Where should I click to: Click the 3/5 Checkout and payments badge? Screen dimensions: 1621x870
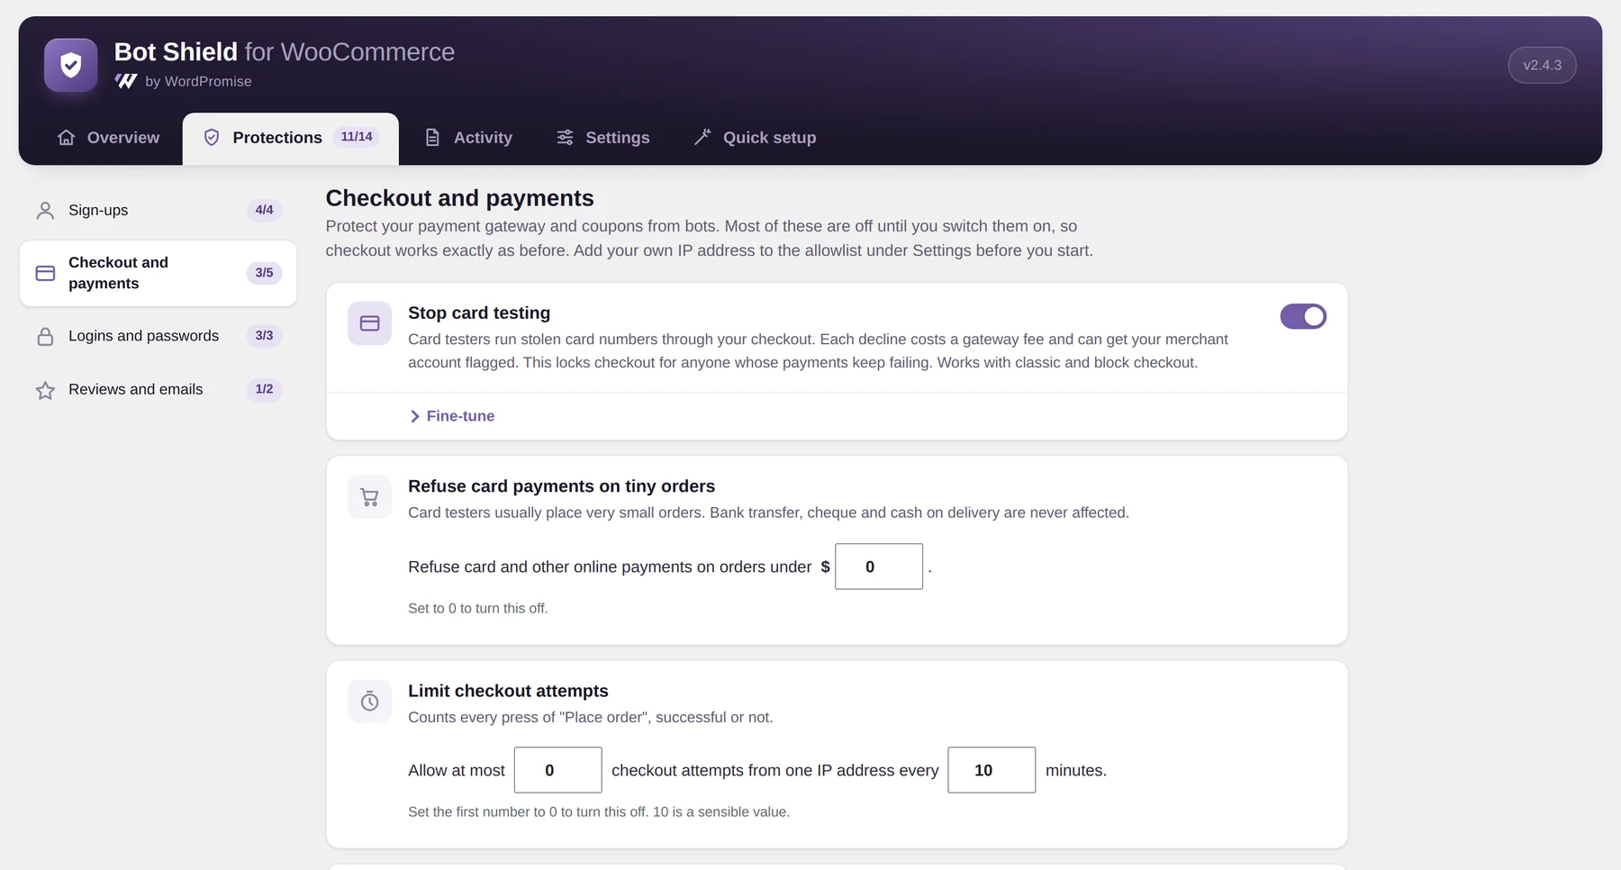(264, 273)
